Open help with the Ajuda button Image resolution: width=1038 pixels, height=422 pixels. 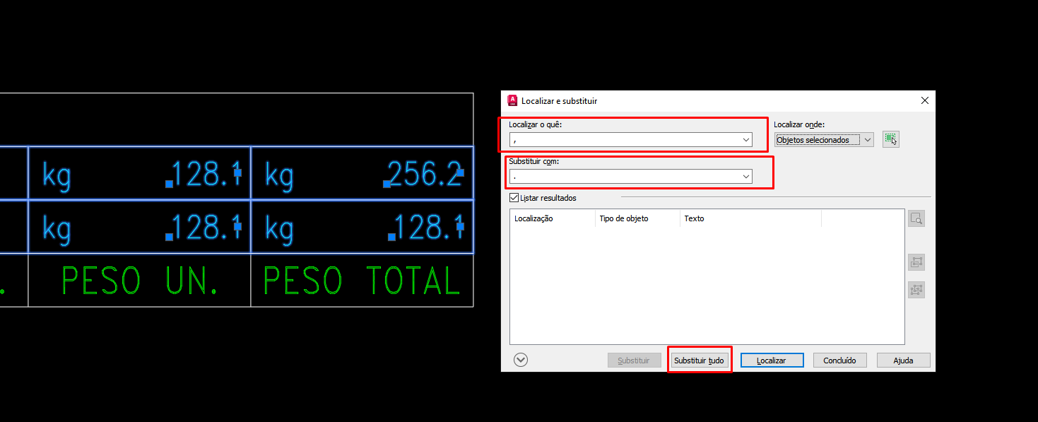point(903,361)
